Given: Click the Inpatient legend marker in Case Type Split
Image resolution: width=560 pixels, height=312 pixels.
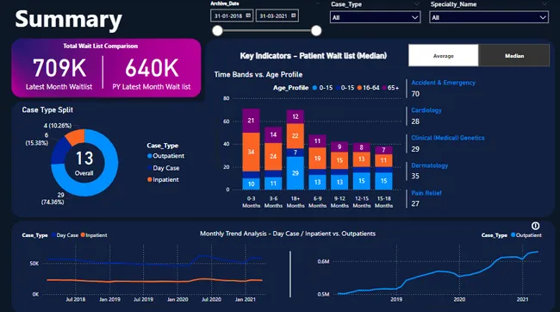Looking at the screenshot, I should tap(150, 179).
